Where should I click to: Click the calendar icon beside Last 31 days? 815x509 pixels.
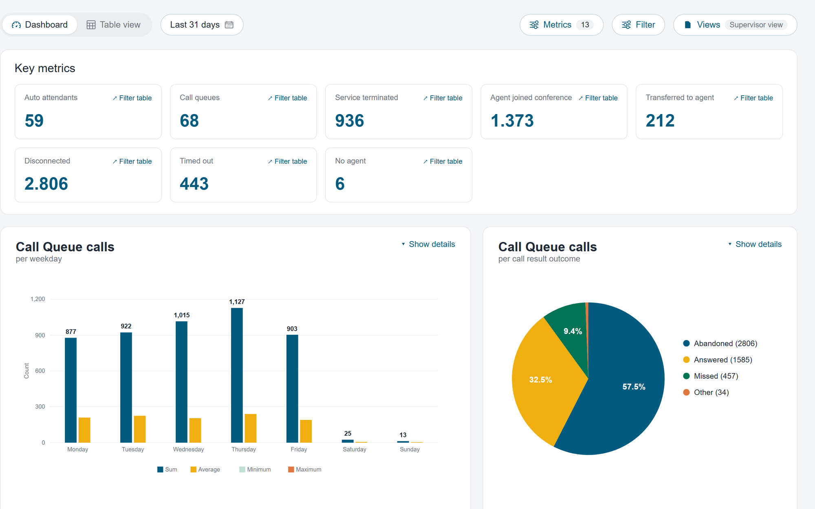229,25
